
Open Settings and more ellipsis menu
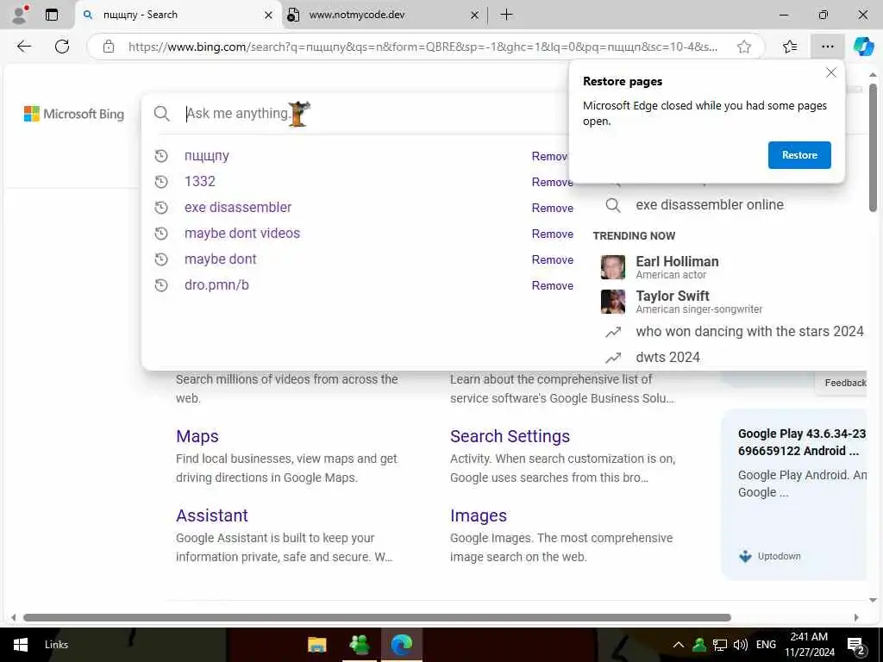(827, 47)
